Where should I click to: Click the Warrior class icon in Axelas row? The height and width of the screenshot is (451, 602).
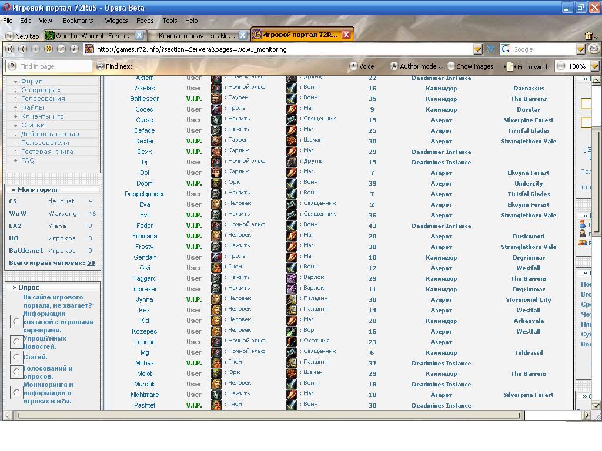click(x=292, y=88)
